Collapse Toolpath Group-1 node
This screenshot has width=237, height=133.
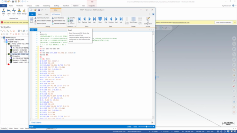(4, 42)
